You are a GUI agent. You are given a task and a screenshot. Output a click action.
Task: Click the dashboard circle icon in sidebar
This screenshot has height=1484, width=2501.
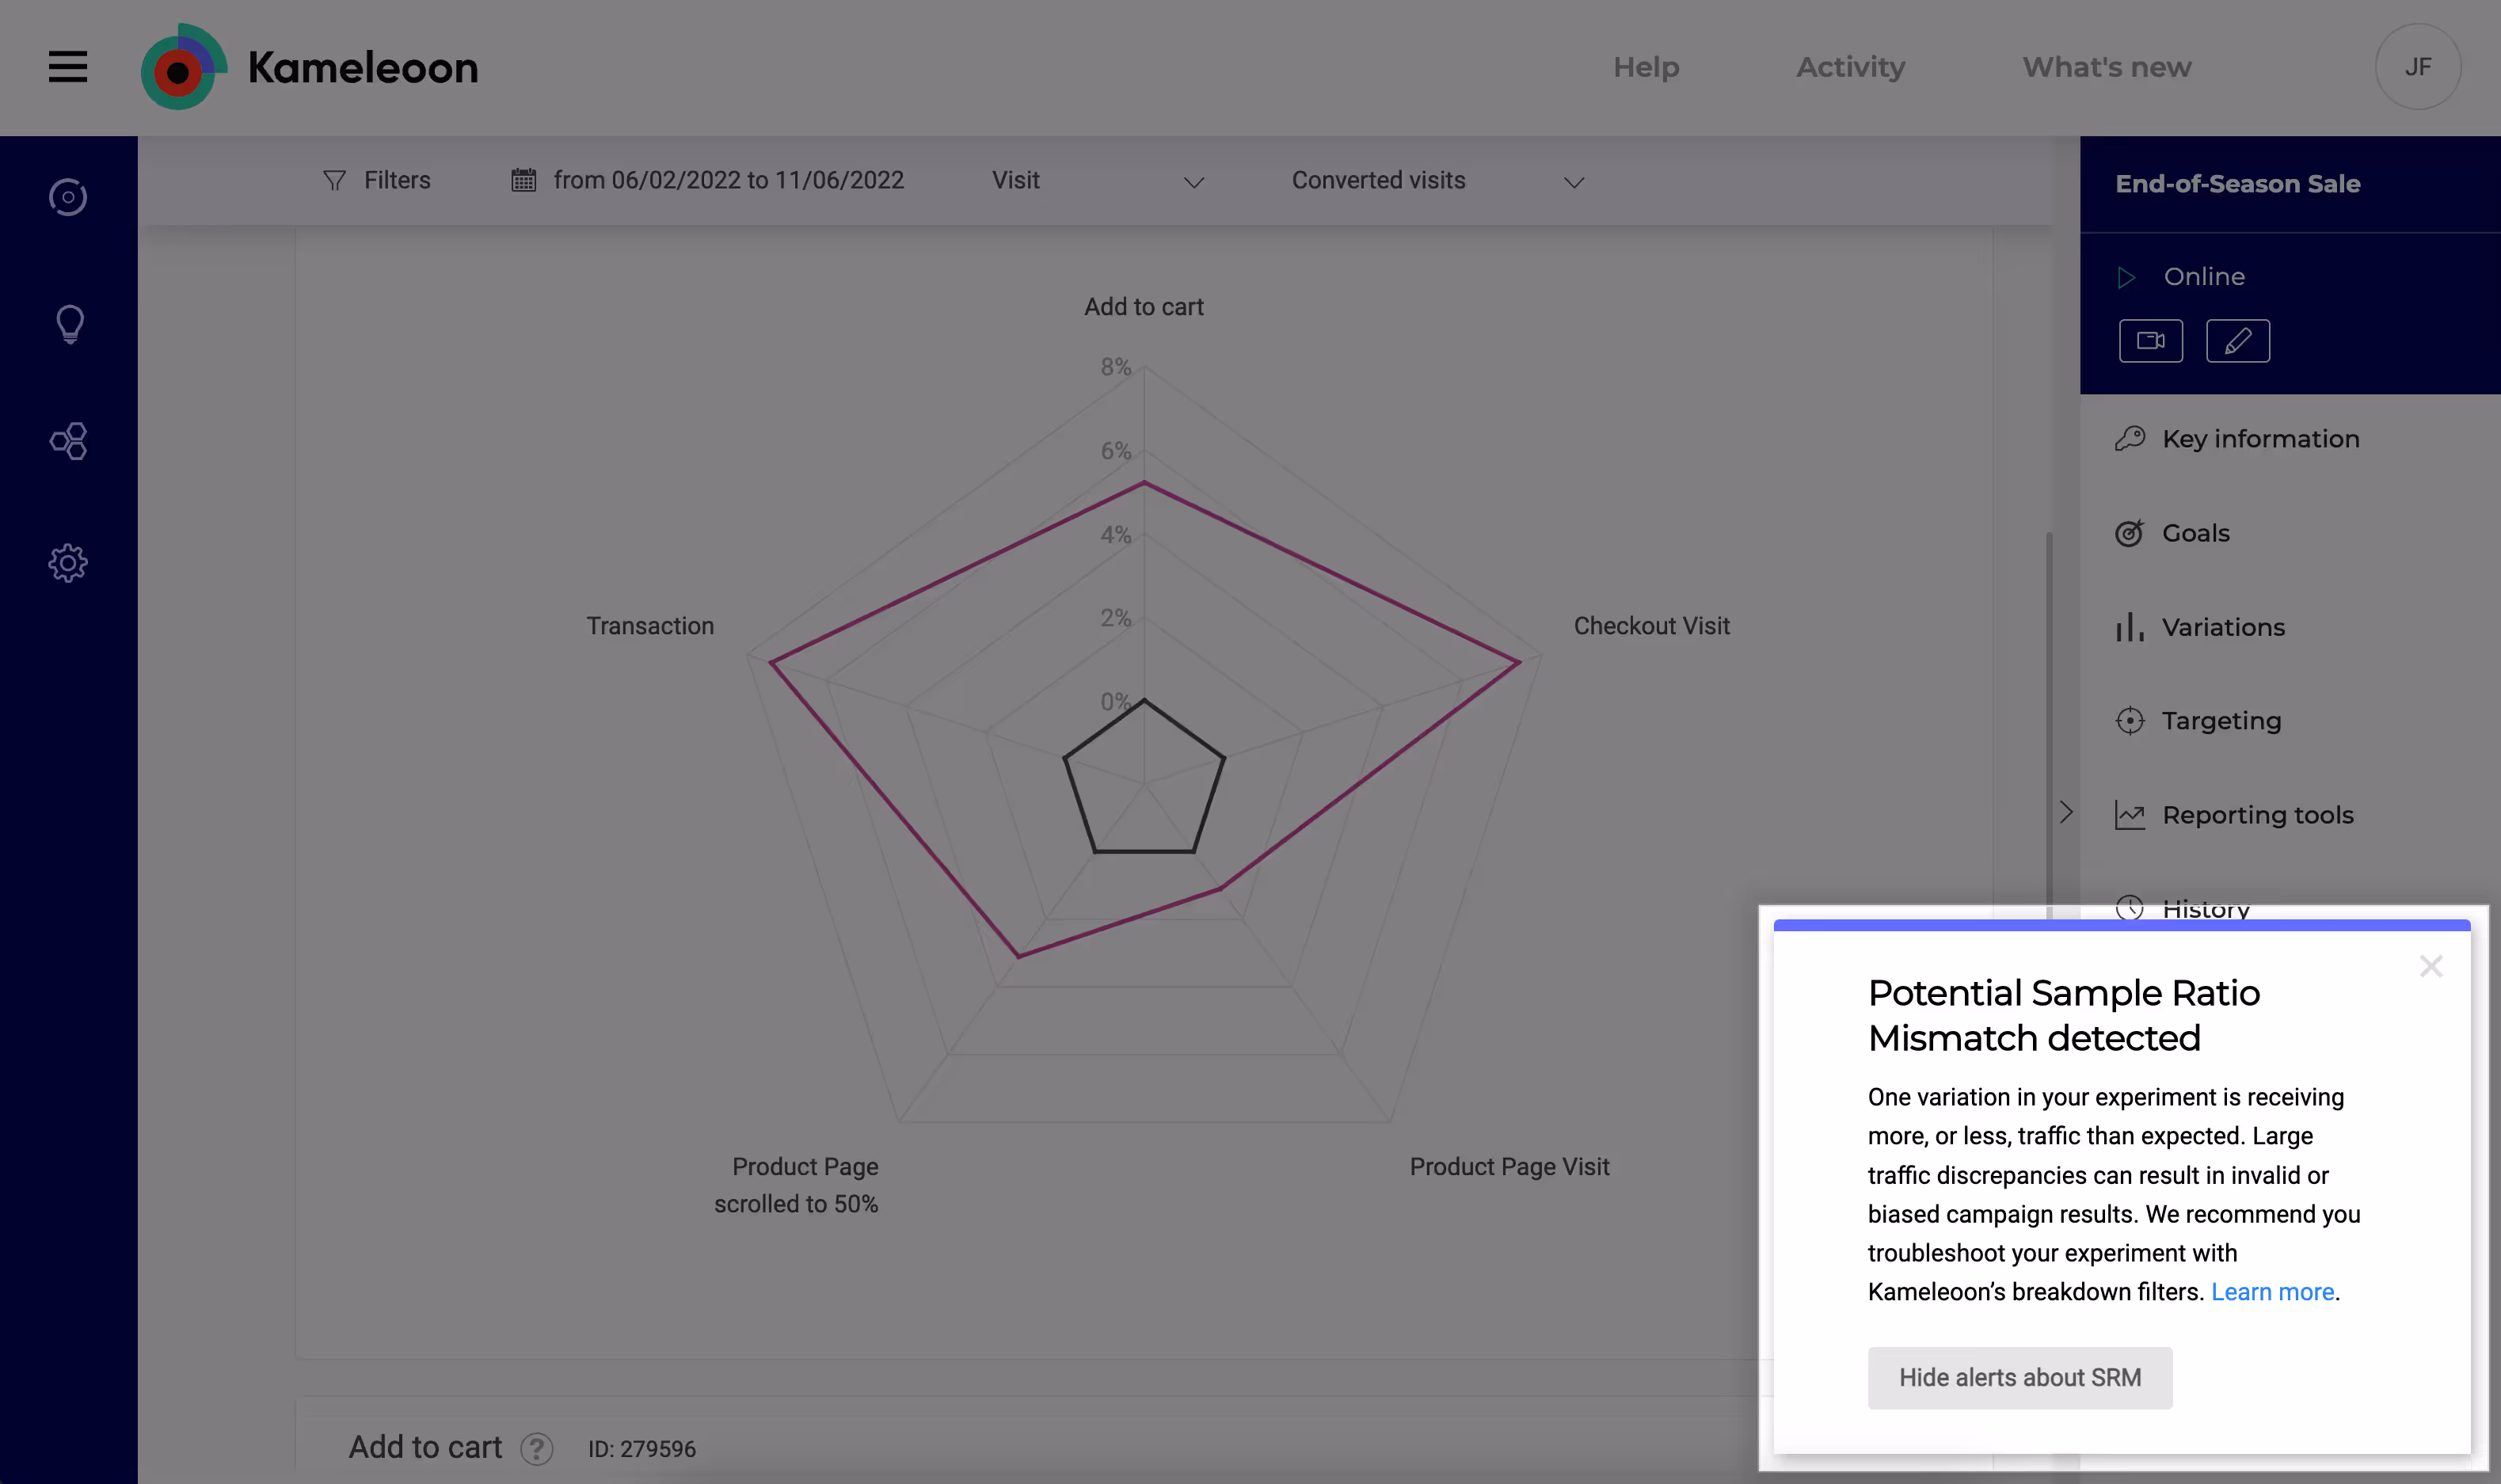point(68,197)
